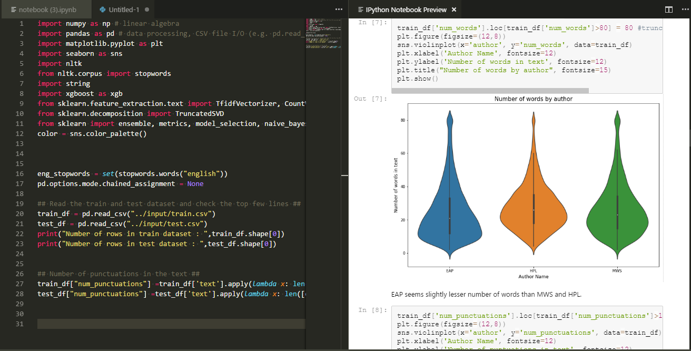This screenshot has width=691, height=351.
Task: Close the IPython Notebook Preview tab
Action: tap(454, 9)
